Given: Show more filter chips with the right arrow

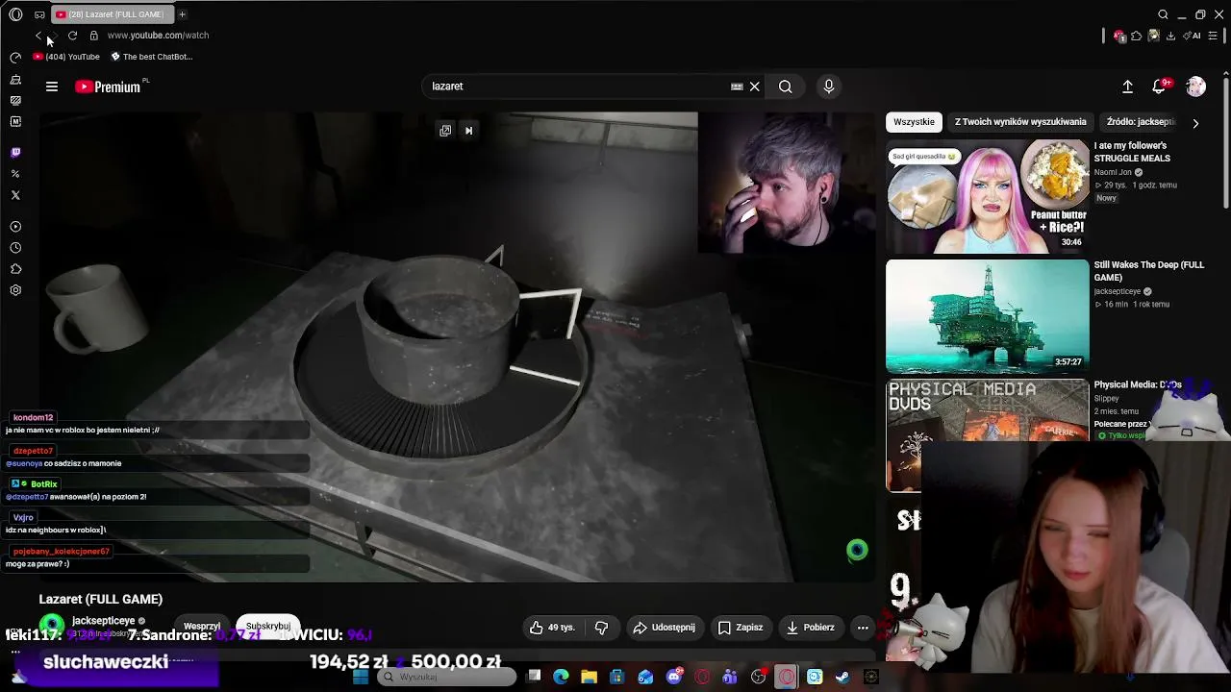Looking at the screenshot, I should 1195,123.
